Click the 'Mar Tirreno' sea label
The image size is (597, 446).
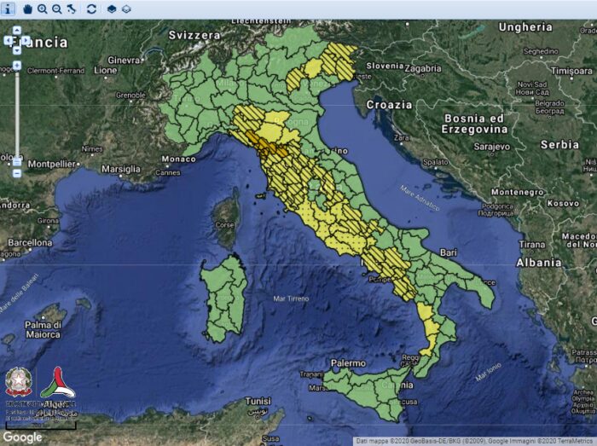291,298
